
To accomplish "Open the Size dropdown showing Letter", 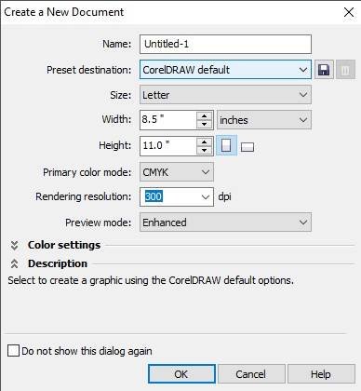I will 225,95.
